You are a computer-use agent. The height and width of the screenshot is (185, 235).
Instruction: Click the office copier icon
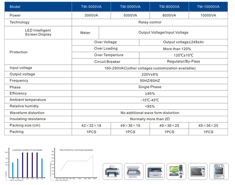pyautogui.click(x=155, y=172)
